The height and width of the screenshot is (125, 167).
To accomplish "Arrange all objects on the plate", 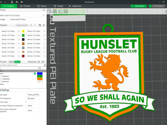I will [x=66, y=11].
